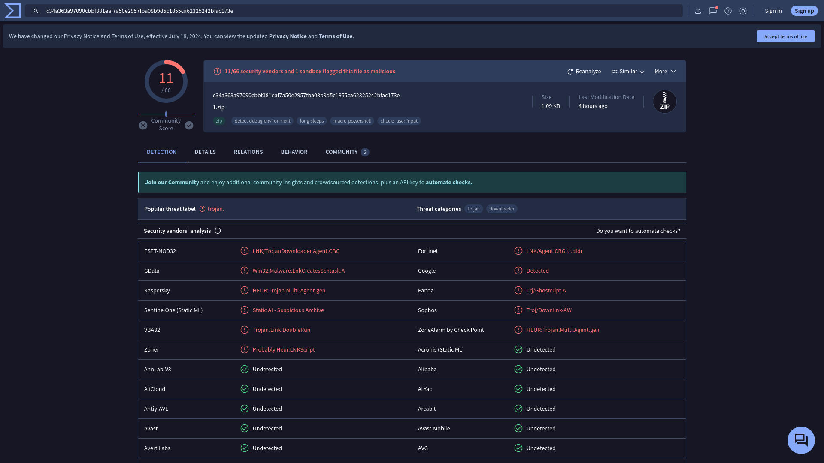Click the alert icon next to trojan label

[203, 209]
